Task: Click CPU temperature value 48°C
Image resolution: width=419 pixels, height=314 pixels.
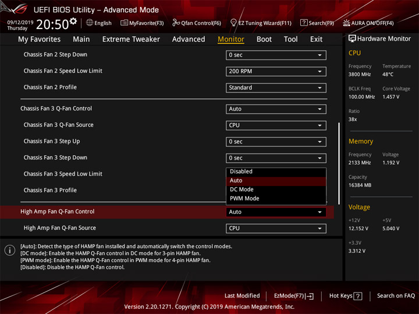Action: pos(388,74)
